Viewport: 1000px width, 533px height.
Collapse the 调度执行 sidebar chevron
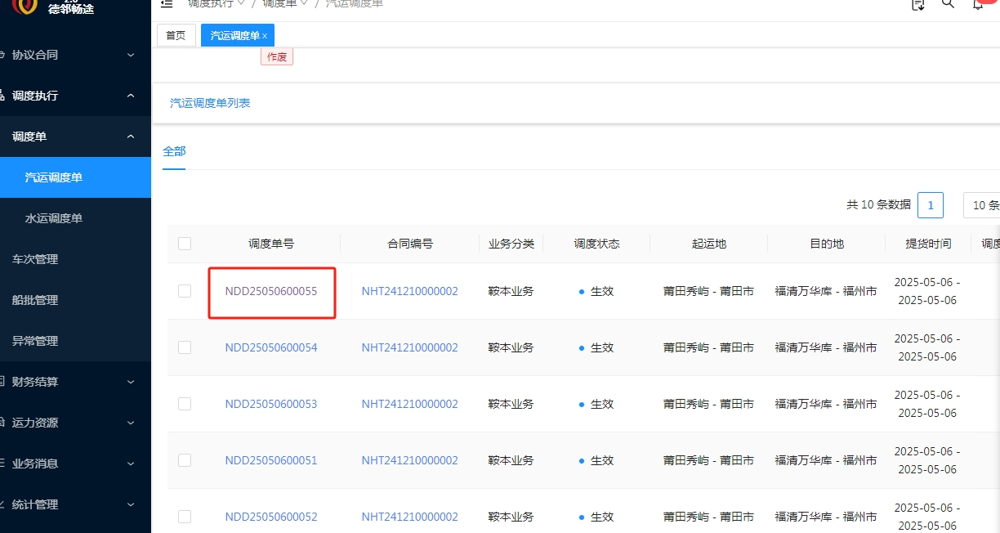point(131,96)
